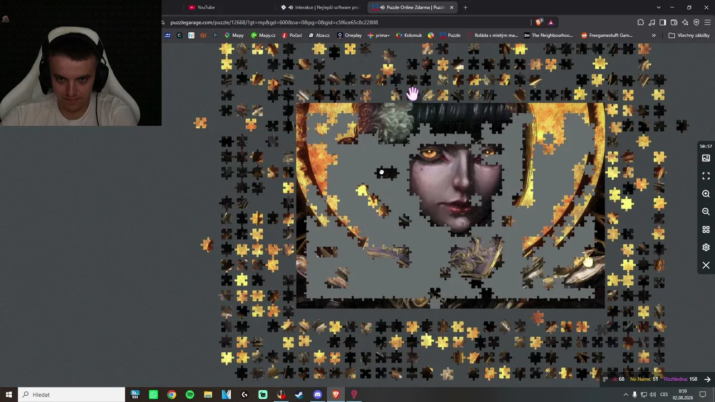This screenshot has height=402, width=715.
Task: Click the Rozhledna score of 158
Action: point(680,379)
